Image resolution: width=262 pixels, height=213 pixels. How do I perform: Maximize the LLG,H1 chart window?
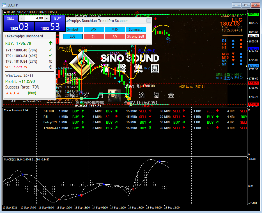246,5
